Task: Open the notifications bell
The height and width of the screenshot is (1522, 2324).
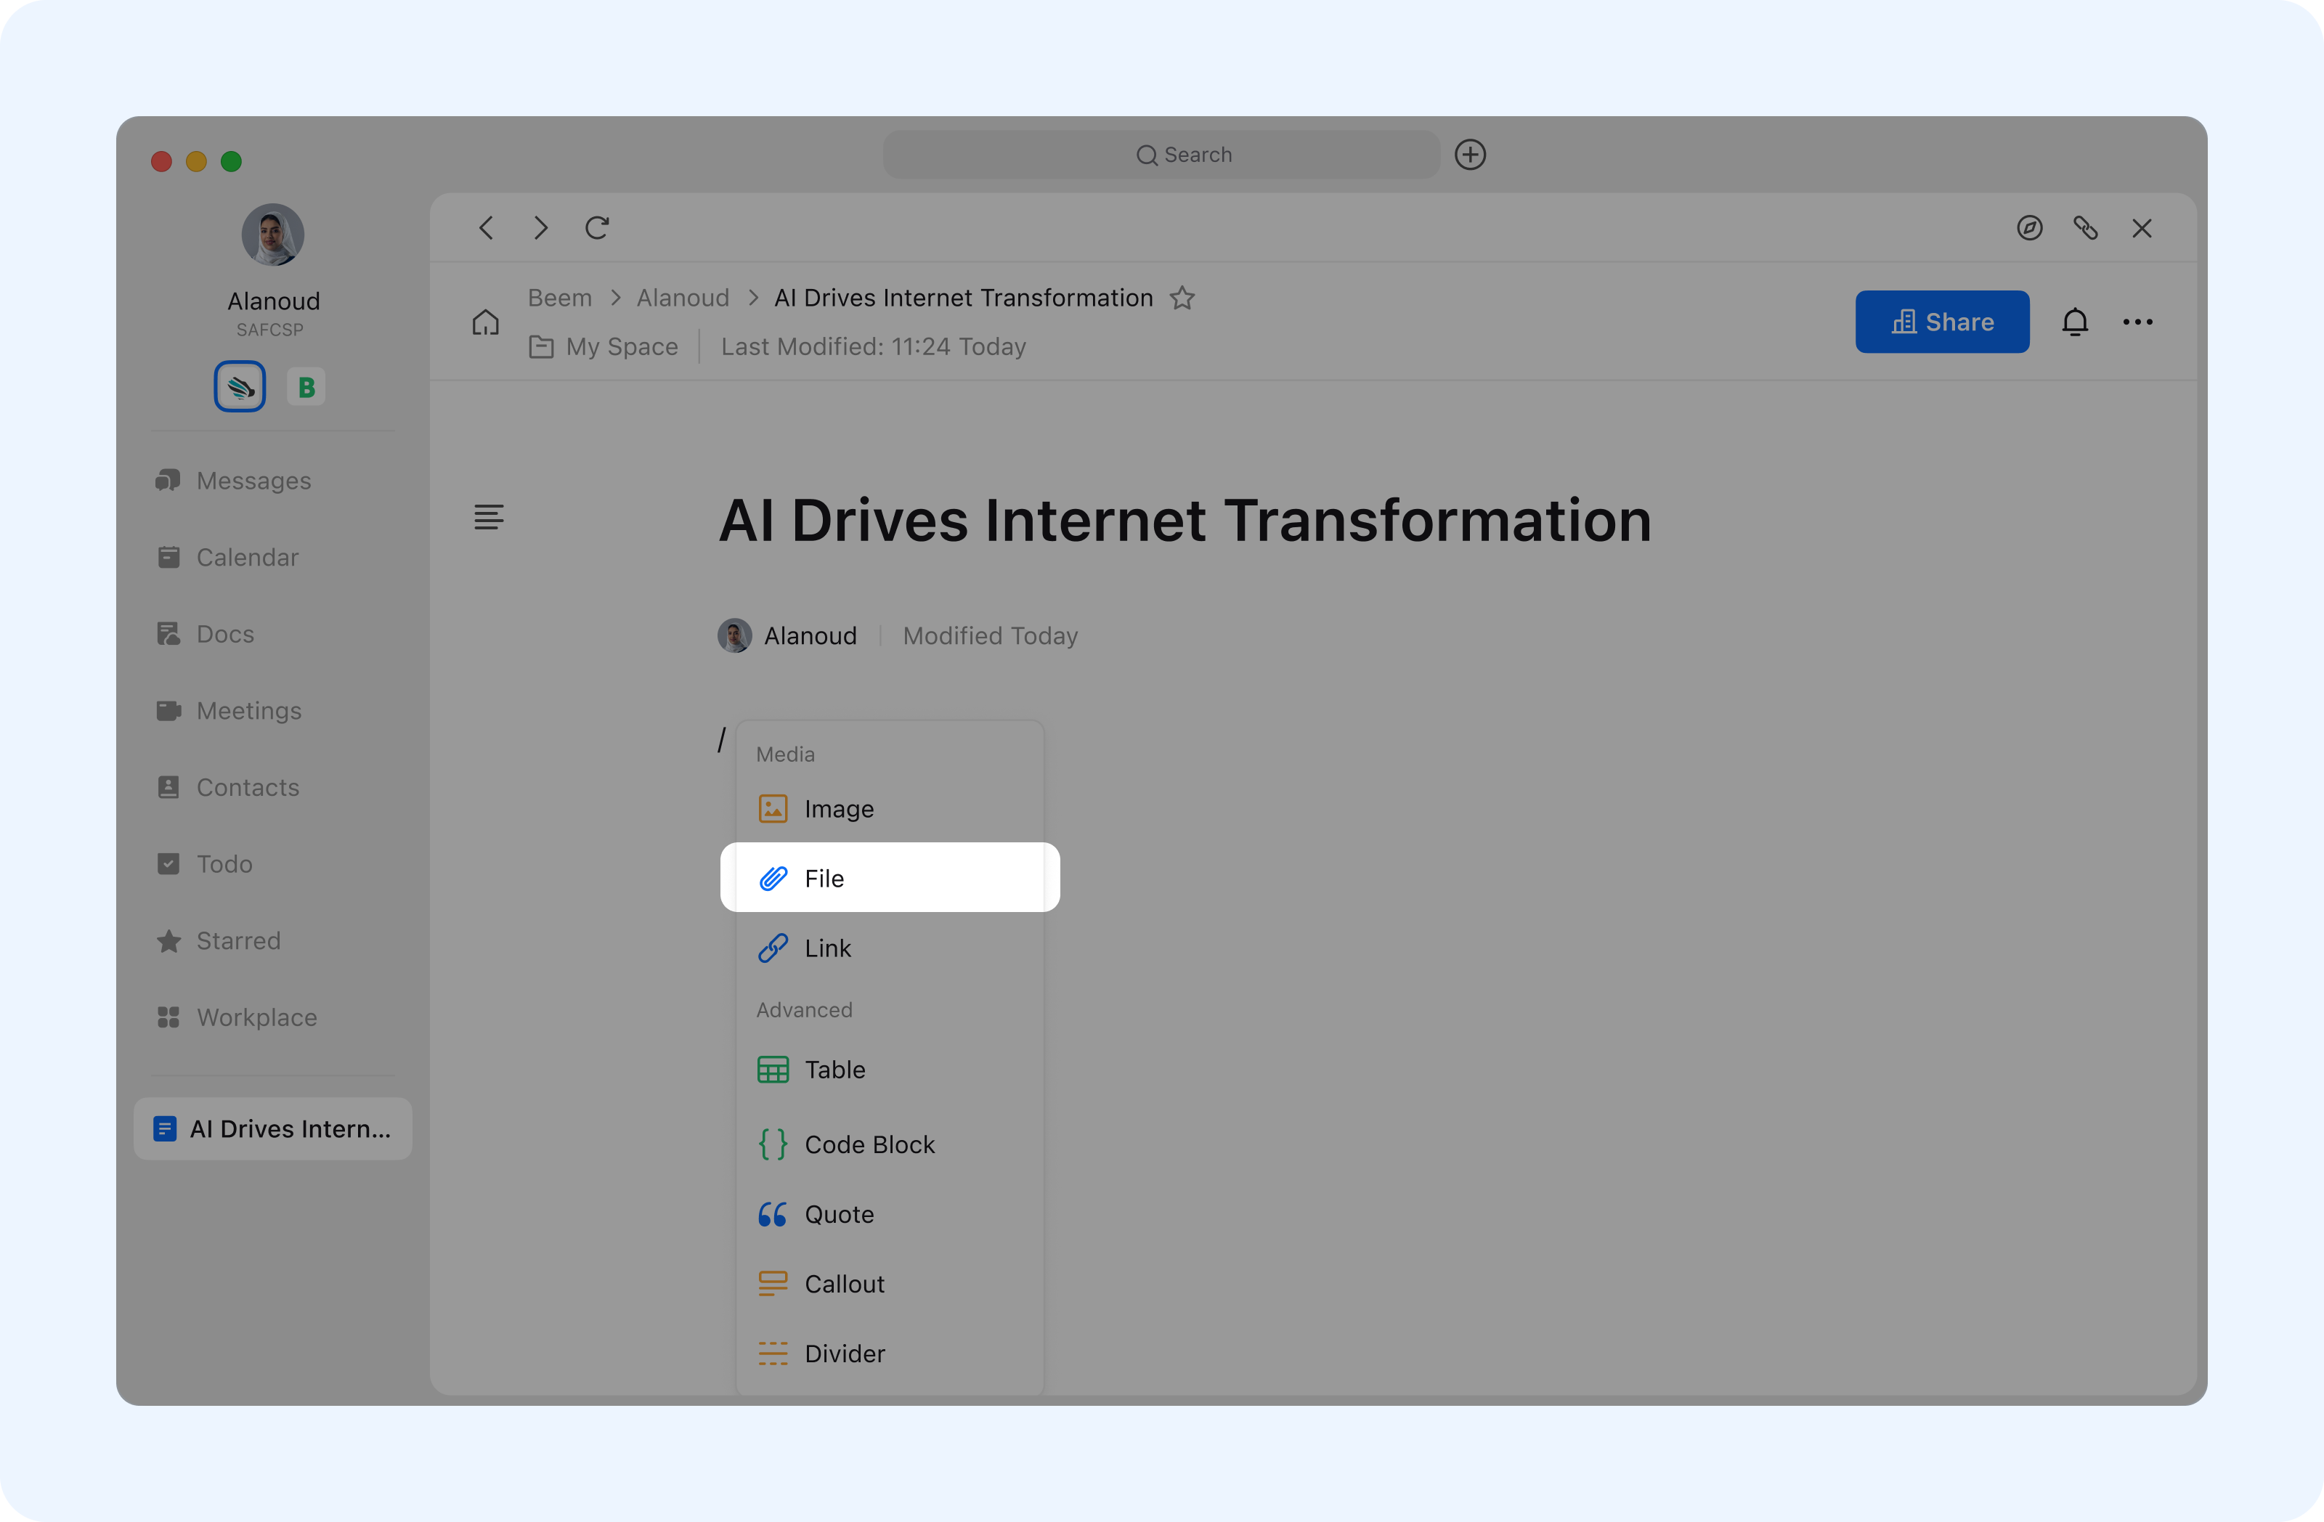Action: 2074,322
